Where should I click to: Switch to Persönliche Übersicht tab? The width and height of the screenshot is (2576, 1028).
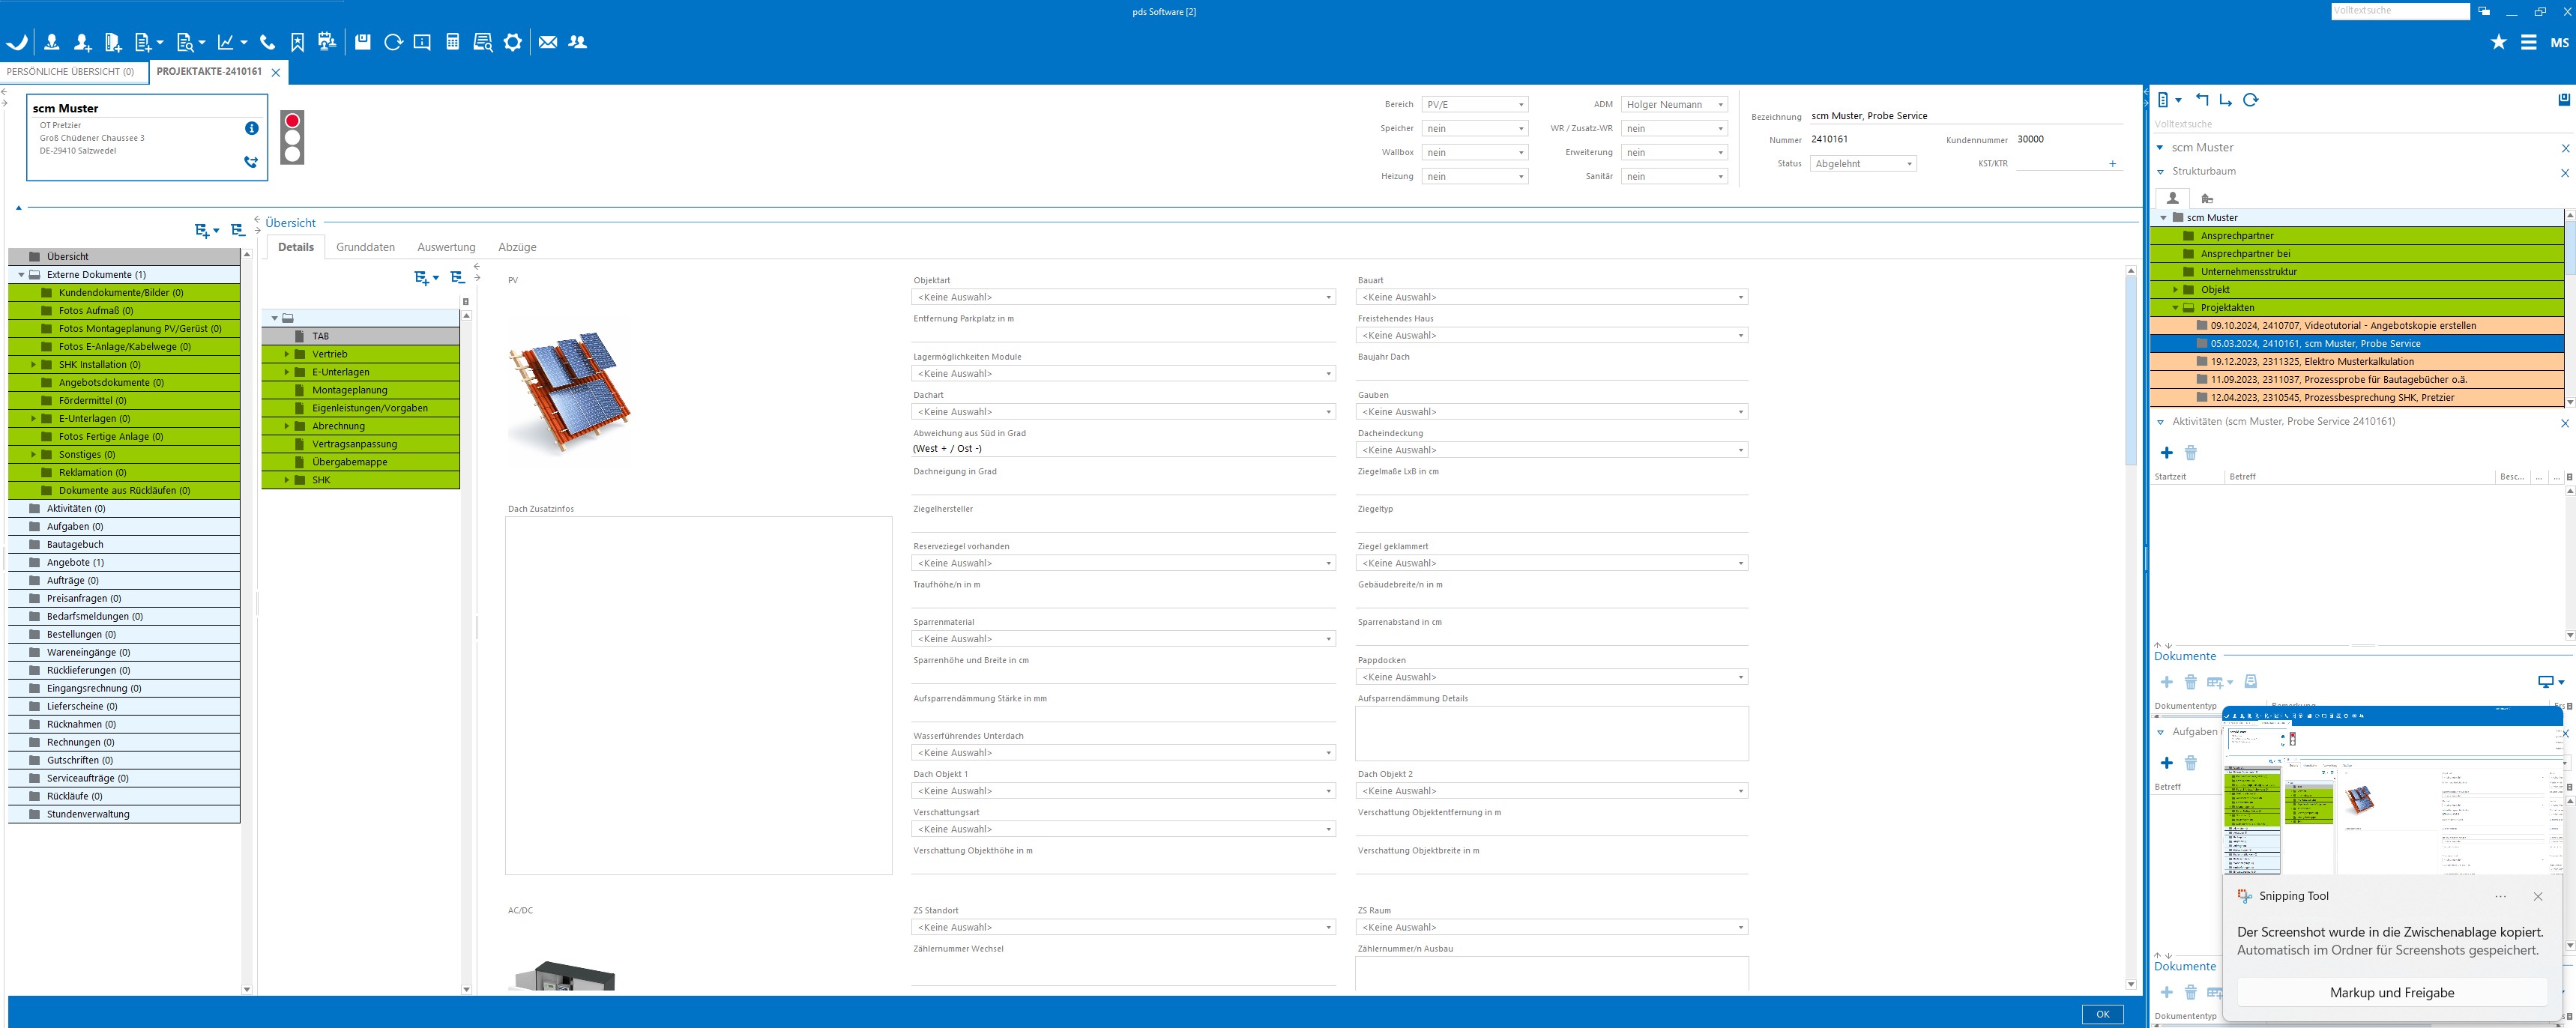pyautogui.click(x=70, y=72)
